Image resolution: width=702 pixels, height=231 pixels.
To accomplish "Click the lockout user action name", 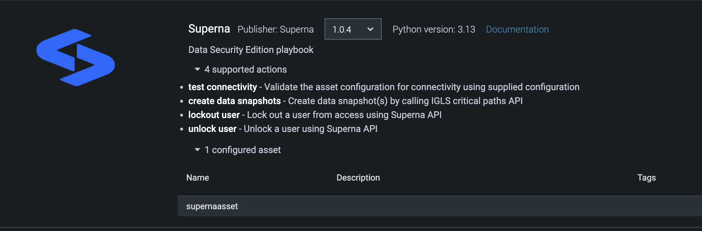I will click(x=214, y=115).
